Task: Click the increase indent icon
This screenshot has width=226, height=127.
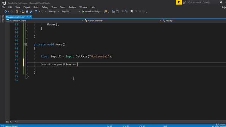Action: point(117,12)
